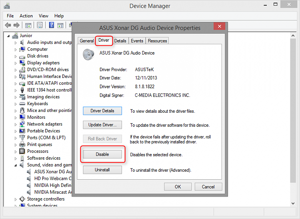Open the Help menu

tap(59, 16)
